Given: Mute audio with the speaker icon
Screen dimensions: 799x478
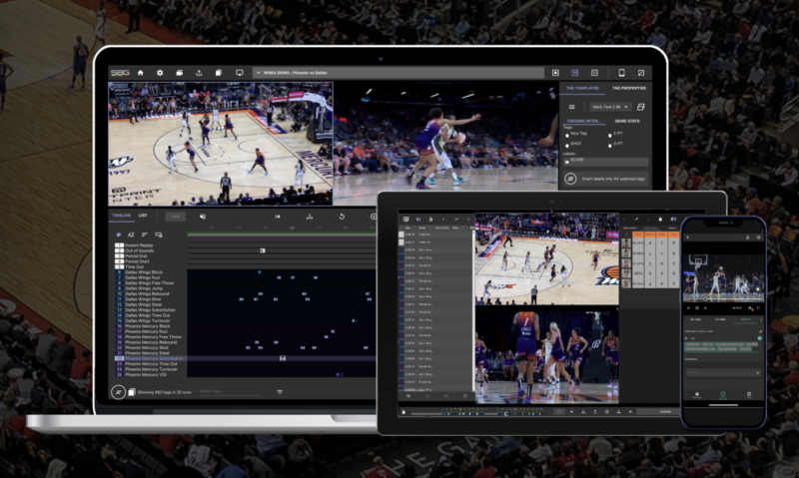Looking at the screenshot, I should tap(202, 216).
